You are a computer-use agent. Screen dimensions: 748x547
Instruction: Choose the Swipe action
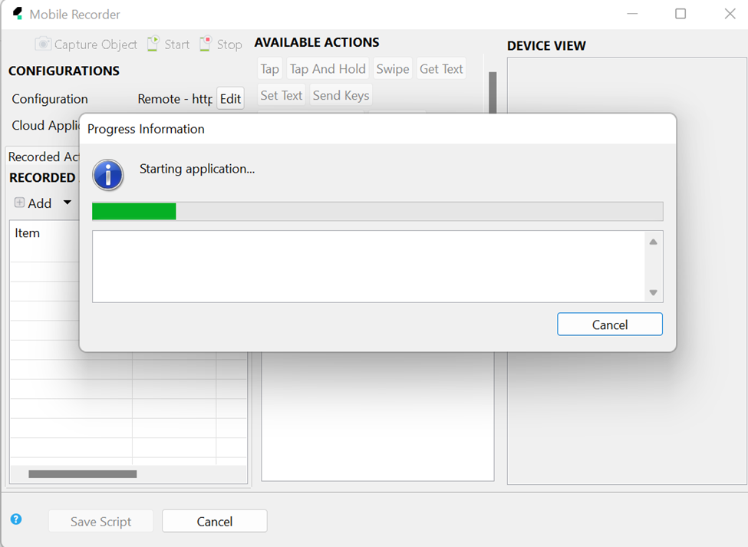[392, 69]
